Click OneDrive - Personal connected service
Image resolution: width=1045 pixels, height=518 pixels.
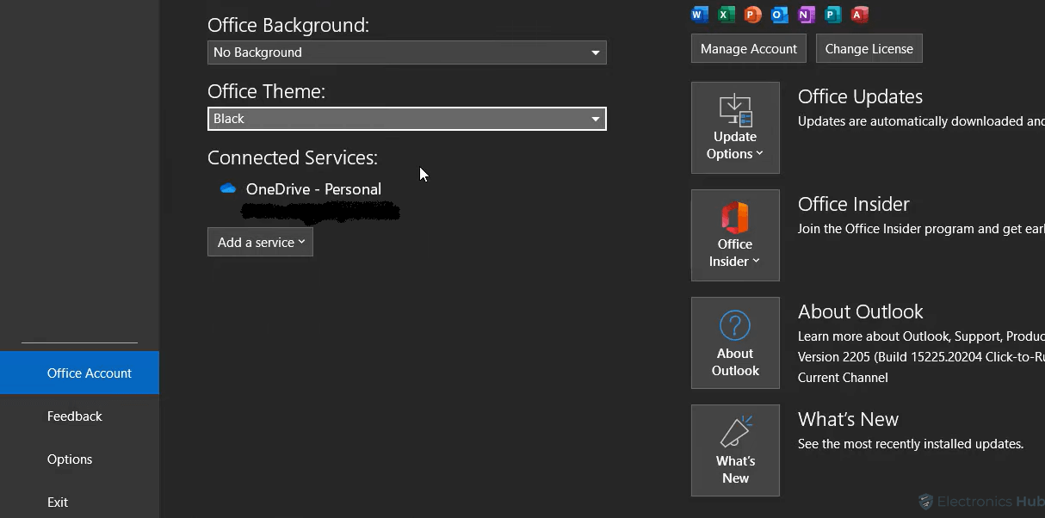(313, 189)
